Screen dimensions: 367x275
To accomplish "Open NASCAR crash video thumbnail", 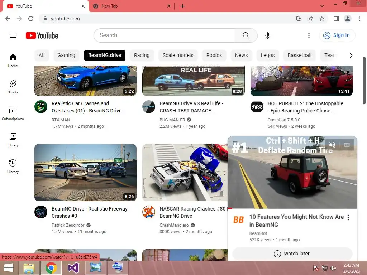I will click(185, 173).
